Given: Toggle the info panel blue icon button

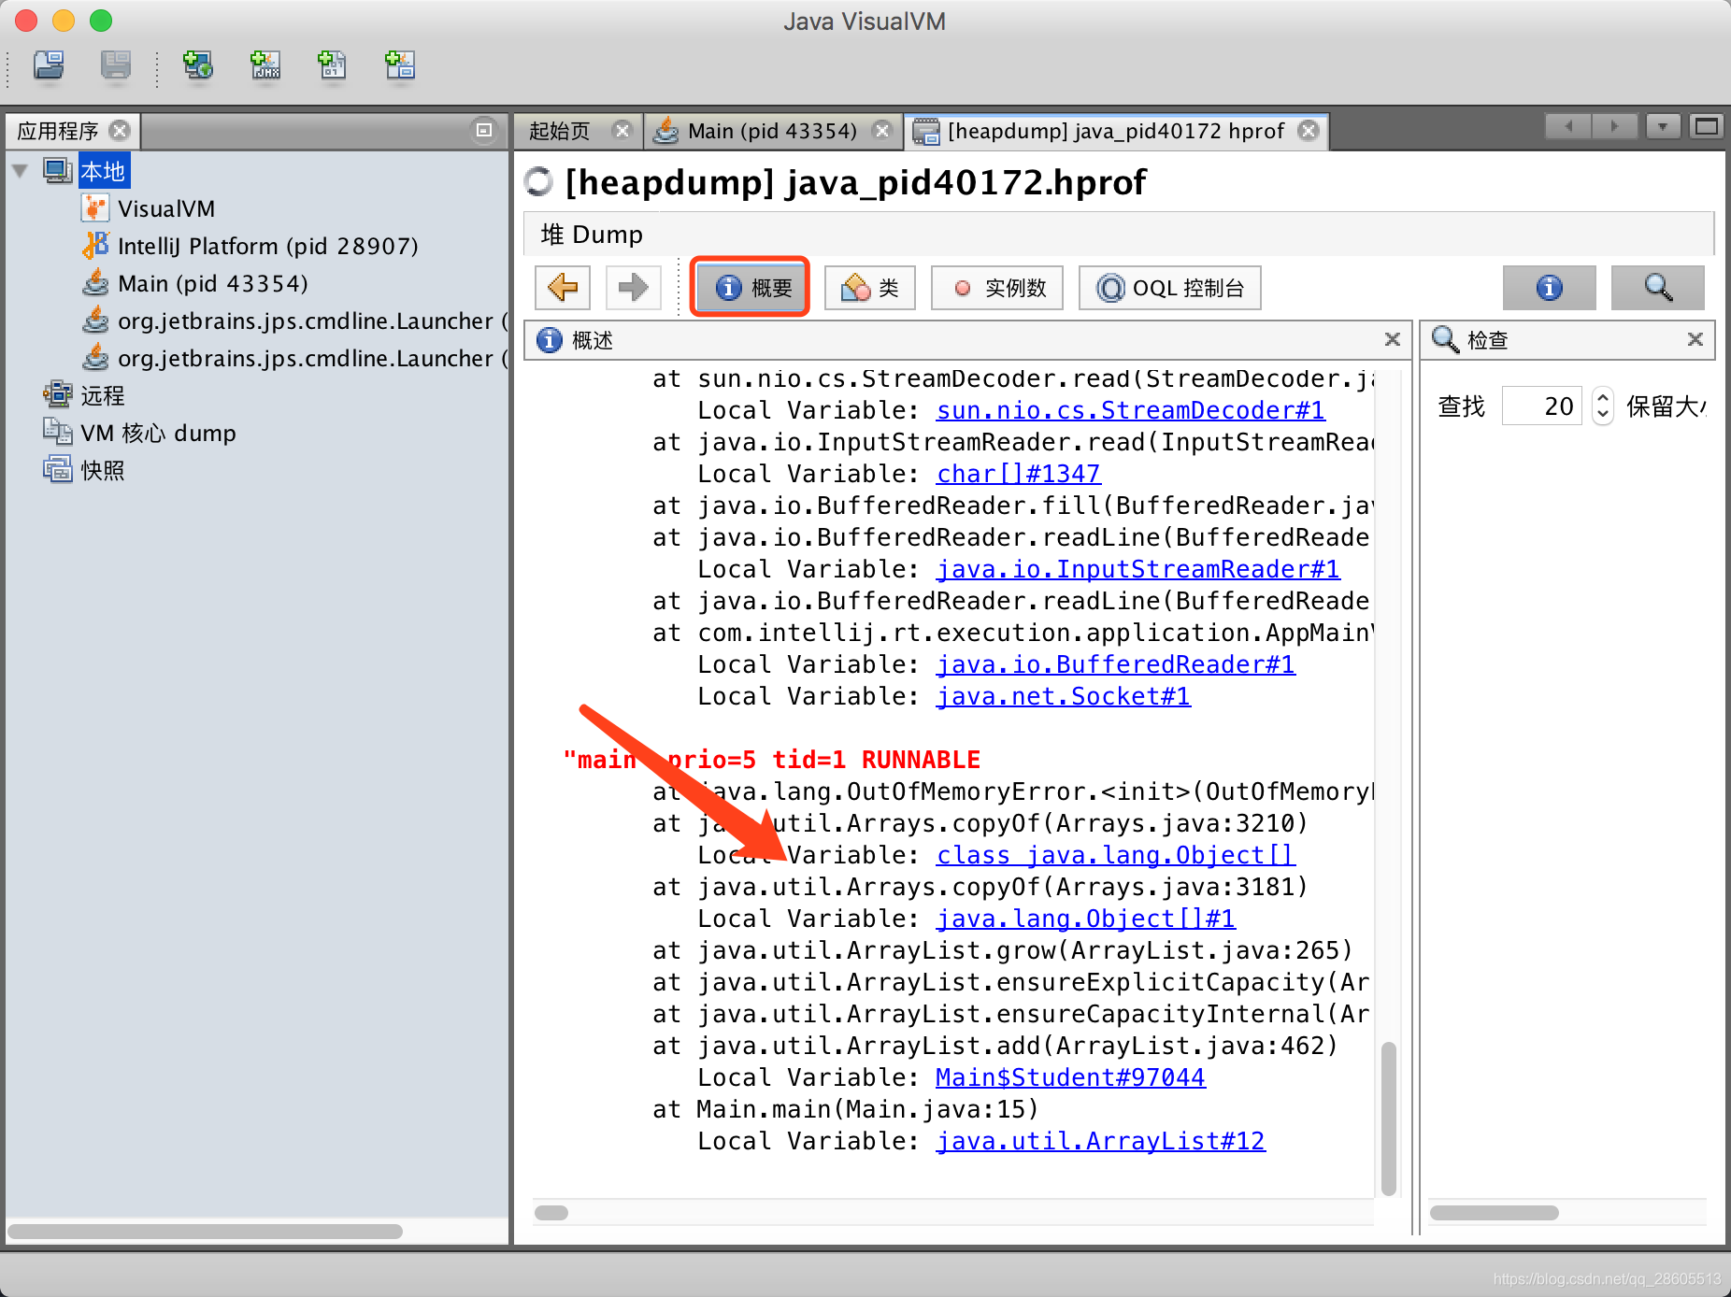Looking at the screenshot, I should pyautogui.click(x=1549, y=287).
